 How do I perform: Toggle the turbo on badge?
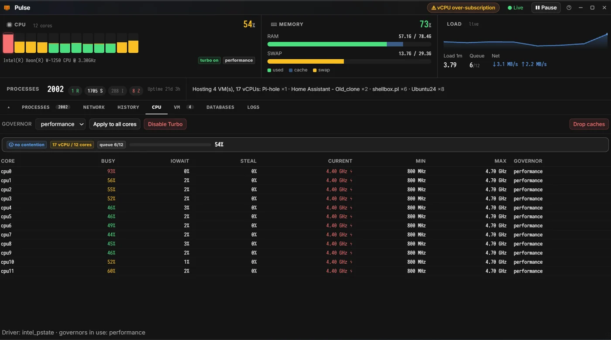[x=209, y=60]
